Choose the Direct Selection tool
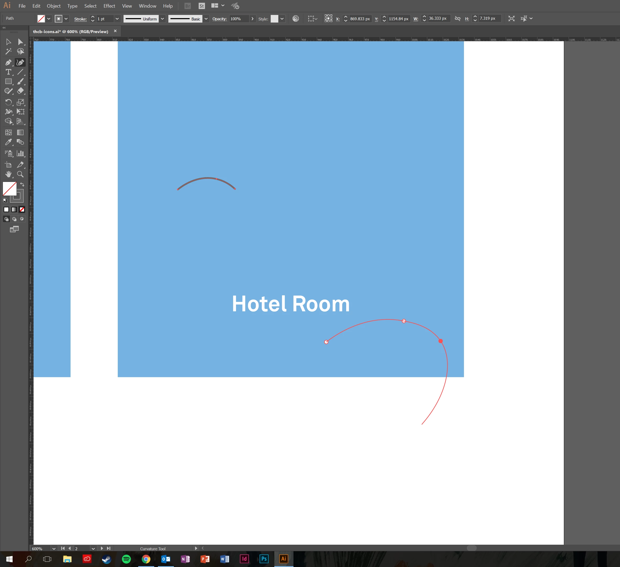620x567 pixels. [20, 42]
